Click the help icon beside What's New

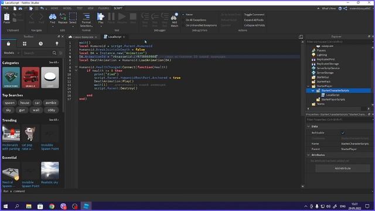[340, 8]
